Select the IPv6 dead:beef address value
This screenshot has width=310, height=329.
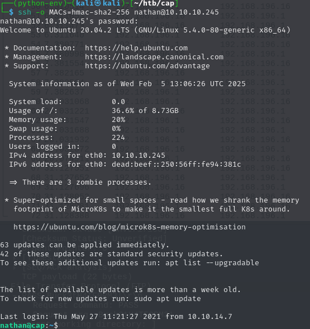click(x=177, y=164)
